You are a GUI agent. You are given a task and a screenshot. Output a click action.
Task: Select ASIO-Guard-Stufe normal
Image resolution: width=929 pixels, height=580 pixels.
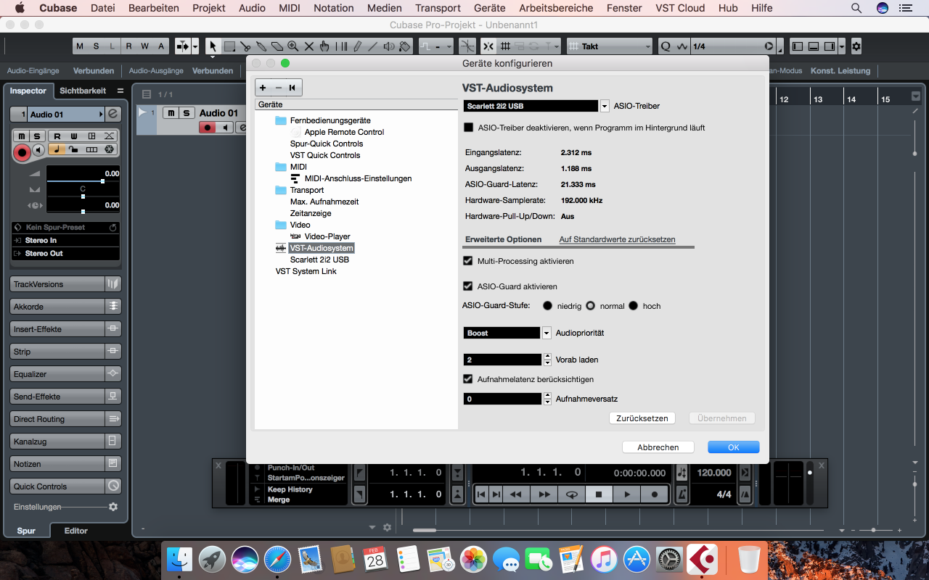coord(591,306)
